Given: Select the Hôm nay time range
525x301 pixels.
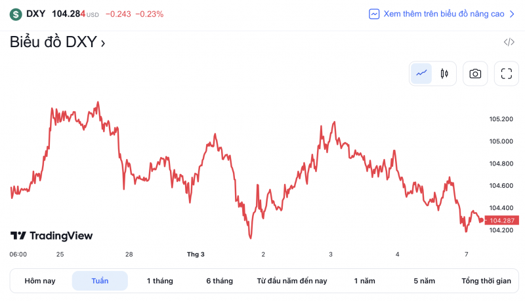Looking at the screenshot, I should point(40,281).
